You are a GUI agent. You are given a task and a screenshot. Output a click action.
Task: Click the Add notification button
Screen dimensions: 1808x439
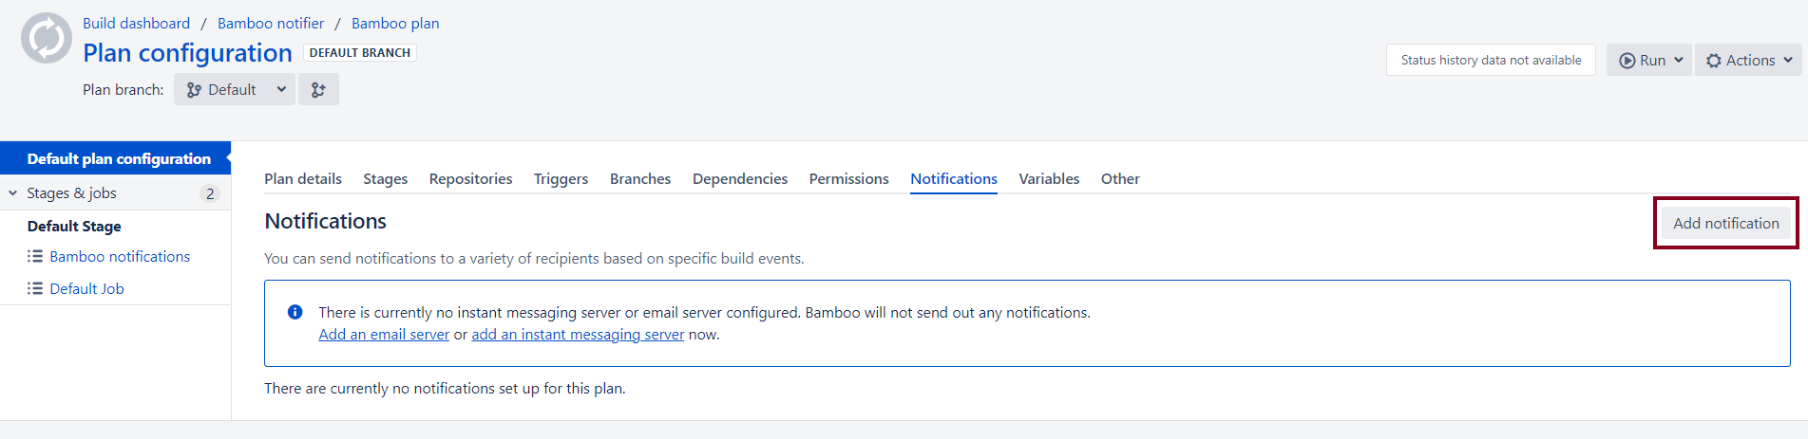1725,223
